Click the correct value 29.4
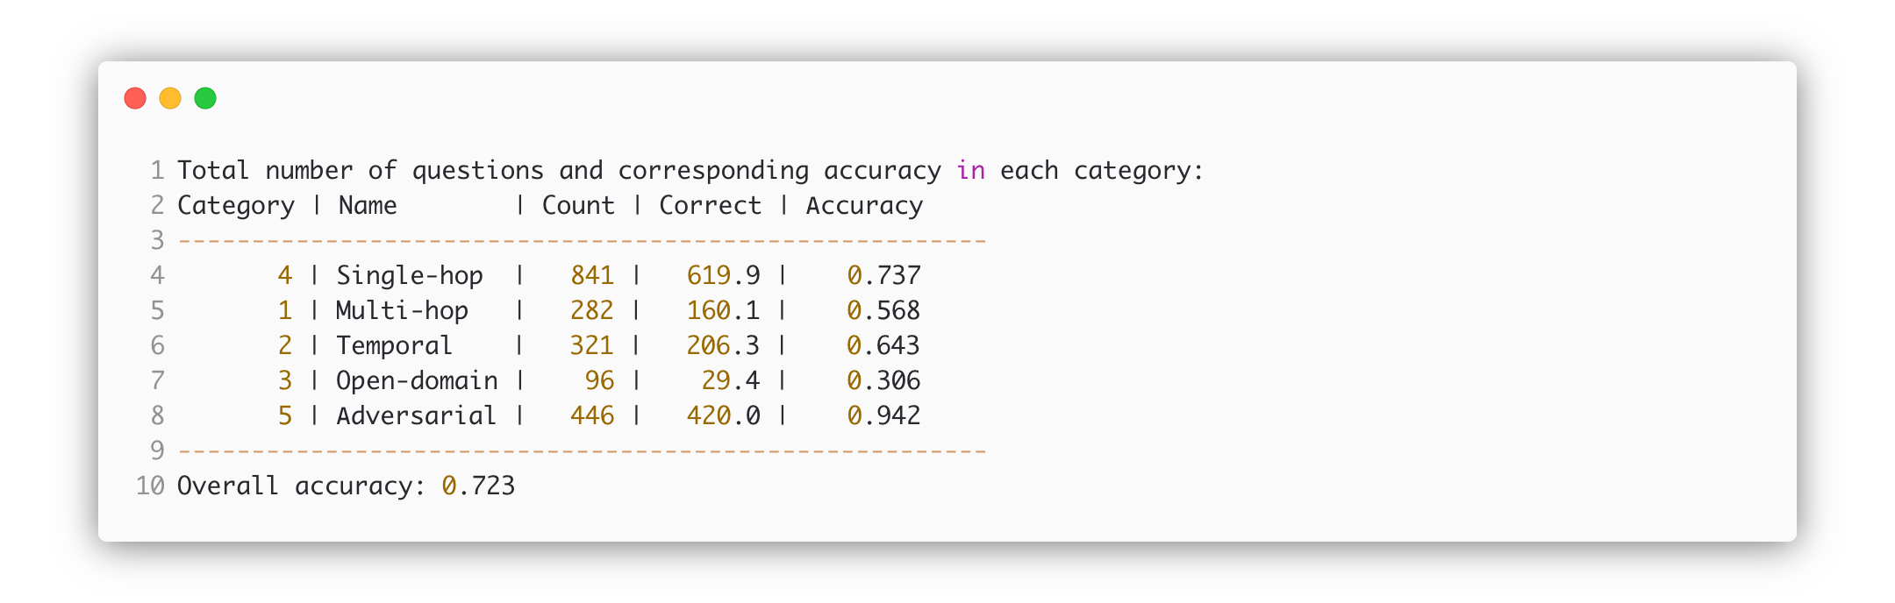1895x603 pixels. [x=730, y=380]
